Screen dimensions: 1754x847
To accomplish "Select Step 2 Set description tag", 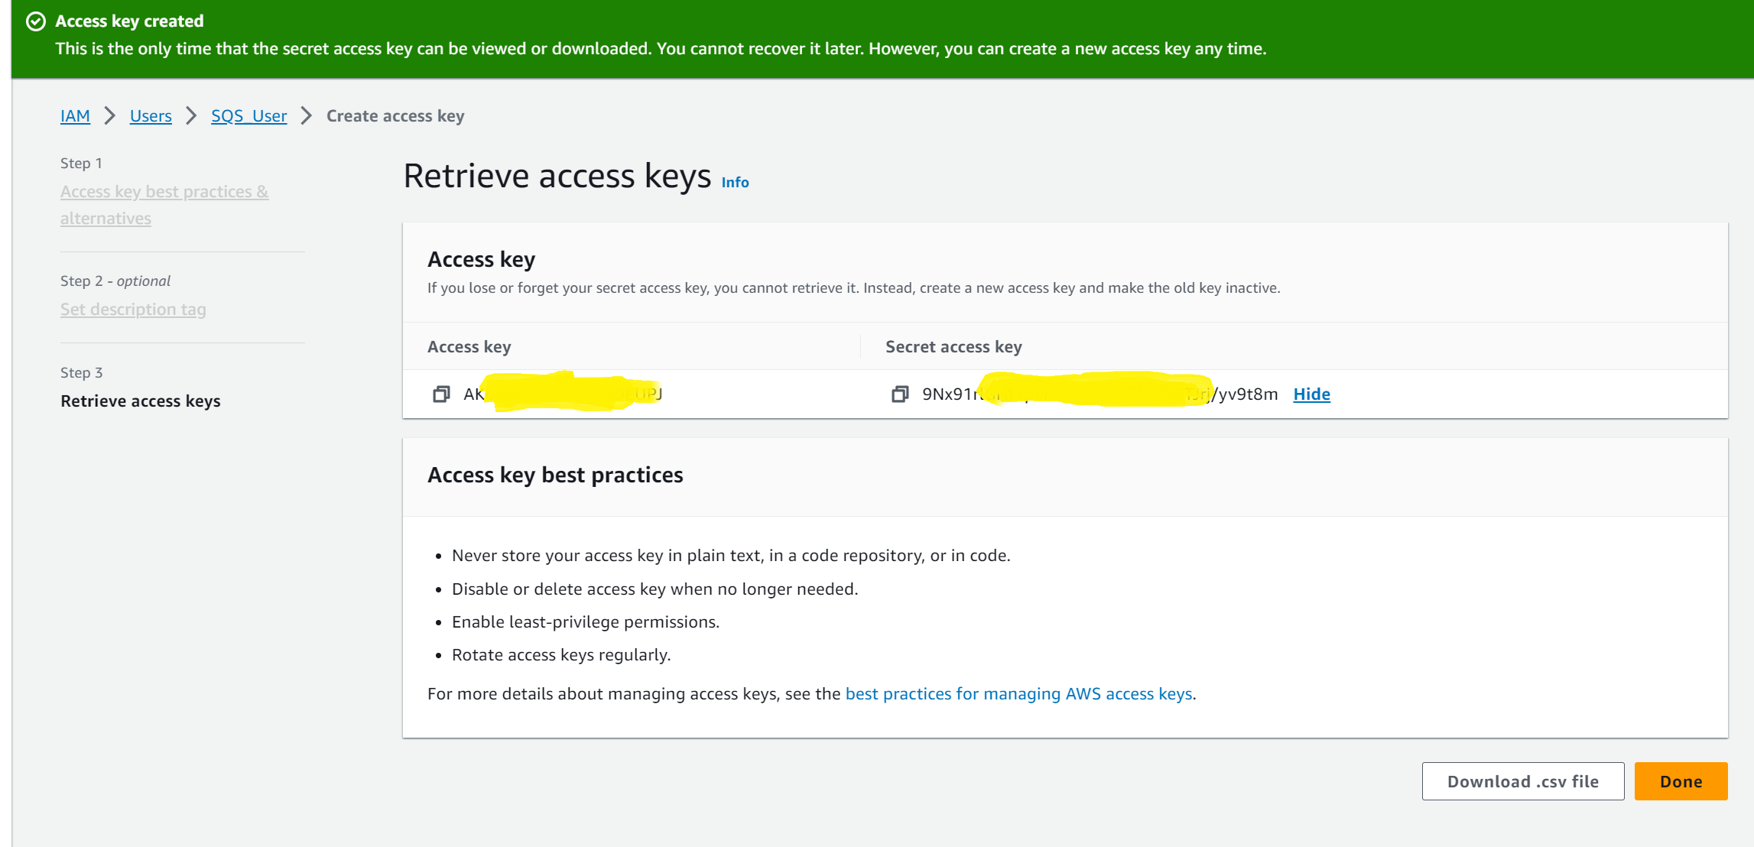I will click(x=133, y=309).
